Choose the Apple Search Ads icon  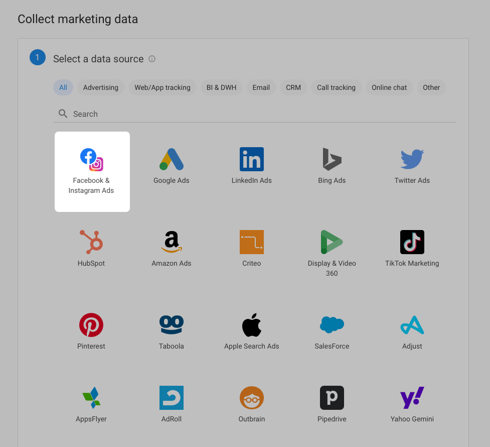tap(252, 325)
